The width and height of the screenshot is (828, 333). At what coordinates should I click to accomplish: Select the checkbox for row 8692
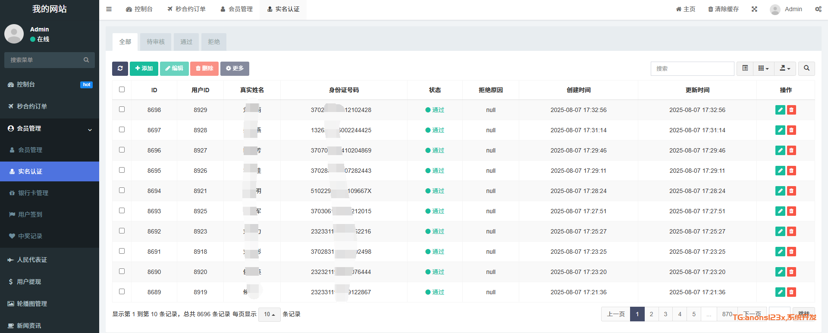(122, 231)
